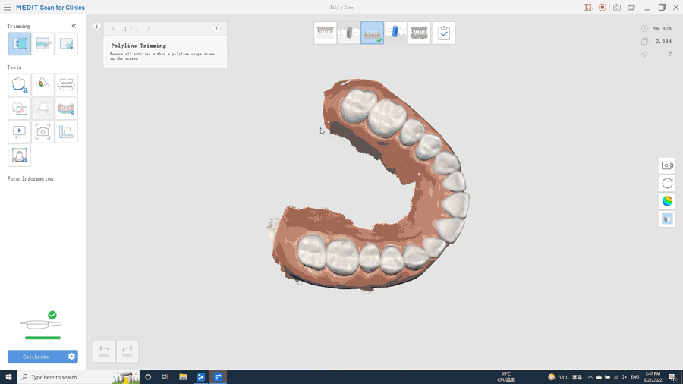Select the brush trimming tool
The width and height of the screenshot is (683, 384).
tap(42, 44)
